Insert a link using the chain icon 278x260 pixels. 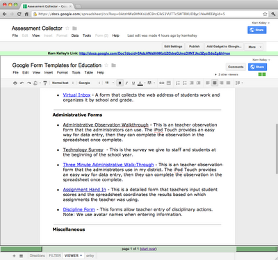click(162, 83)
